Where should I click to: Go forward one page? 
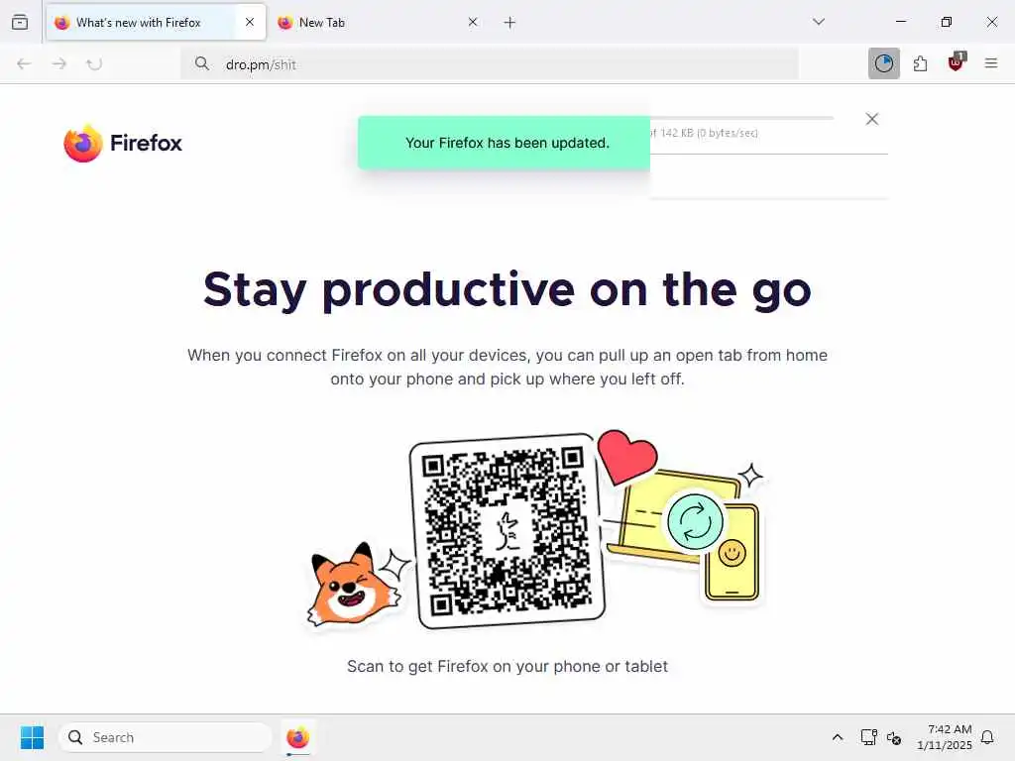click(59, 63)
